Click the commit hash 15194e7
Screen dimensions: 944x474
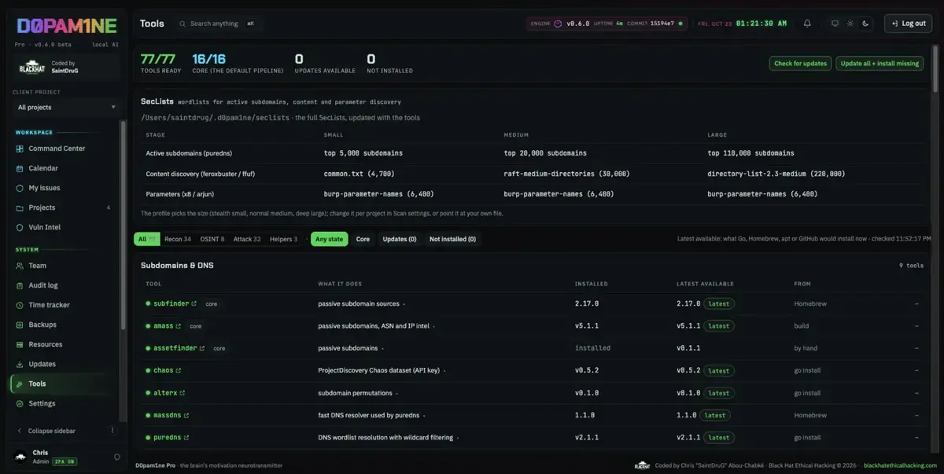[662, 24]
